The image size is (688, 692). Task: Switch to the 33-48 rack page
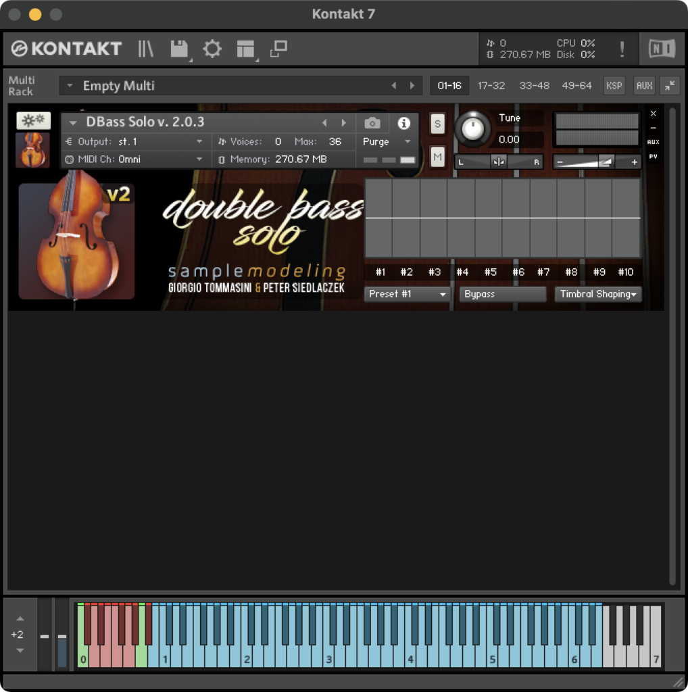534,86
